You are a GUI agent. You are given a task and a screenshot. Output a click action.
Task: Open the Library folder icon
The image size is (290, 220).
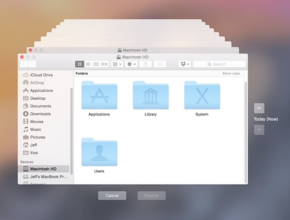coord(150,95)
